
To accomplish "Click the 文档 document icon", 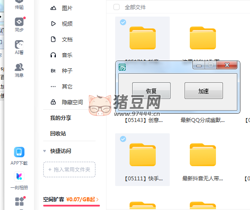I will pos(53,39).
